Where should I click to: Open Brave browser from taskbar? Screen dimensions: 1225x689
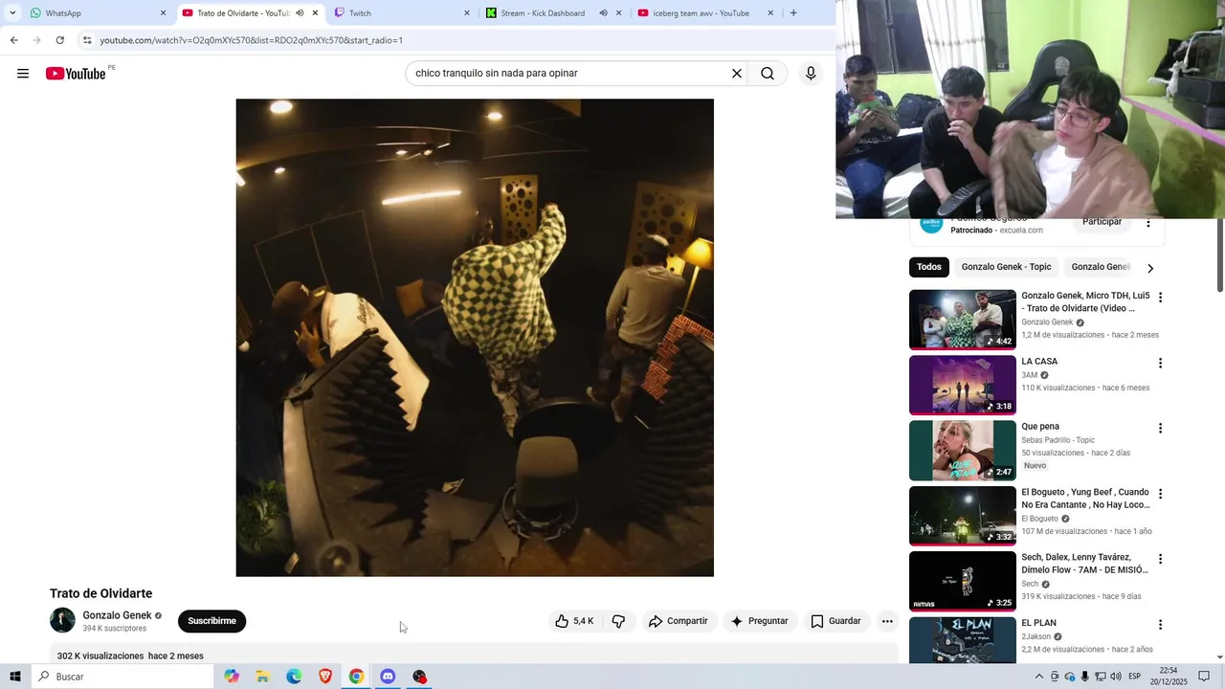[325, 677]
